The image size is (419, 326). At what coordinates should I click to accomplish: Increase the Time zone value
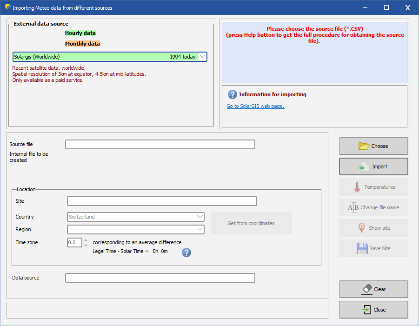(x=86, y=240)
